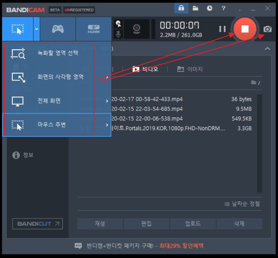Select the Portals.2019.KOR.1080p file row
278x258 pixels.
(x=166, y=128)
